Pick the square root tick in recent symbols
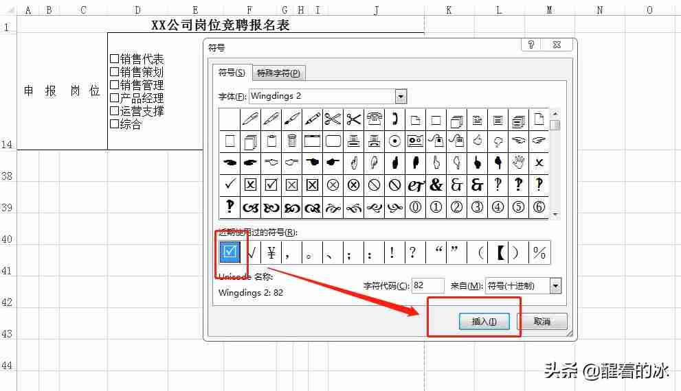681x391 pixels. (251, 252)
